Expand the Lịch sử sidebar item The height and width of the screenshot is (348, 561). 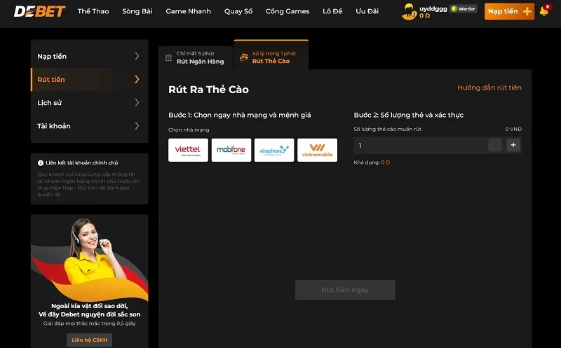[89, 103]
